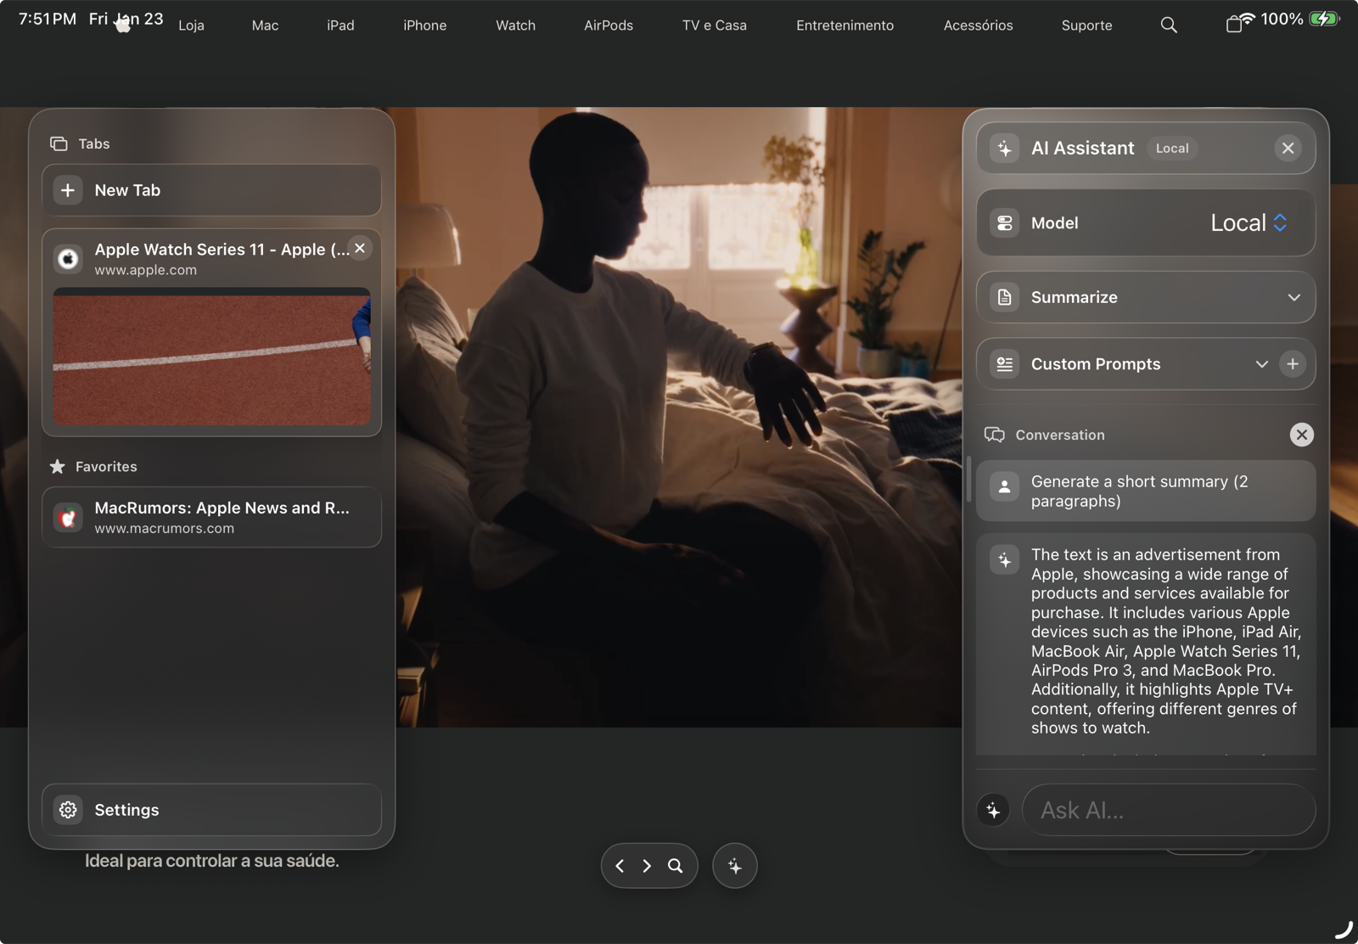Viewport: 1358px width, 944px height.
Task: Click the AI summary response text
Action: [1166, 641]
